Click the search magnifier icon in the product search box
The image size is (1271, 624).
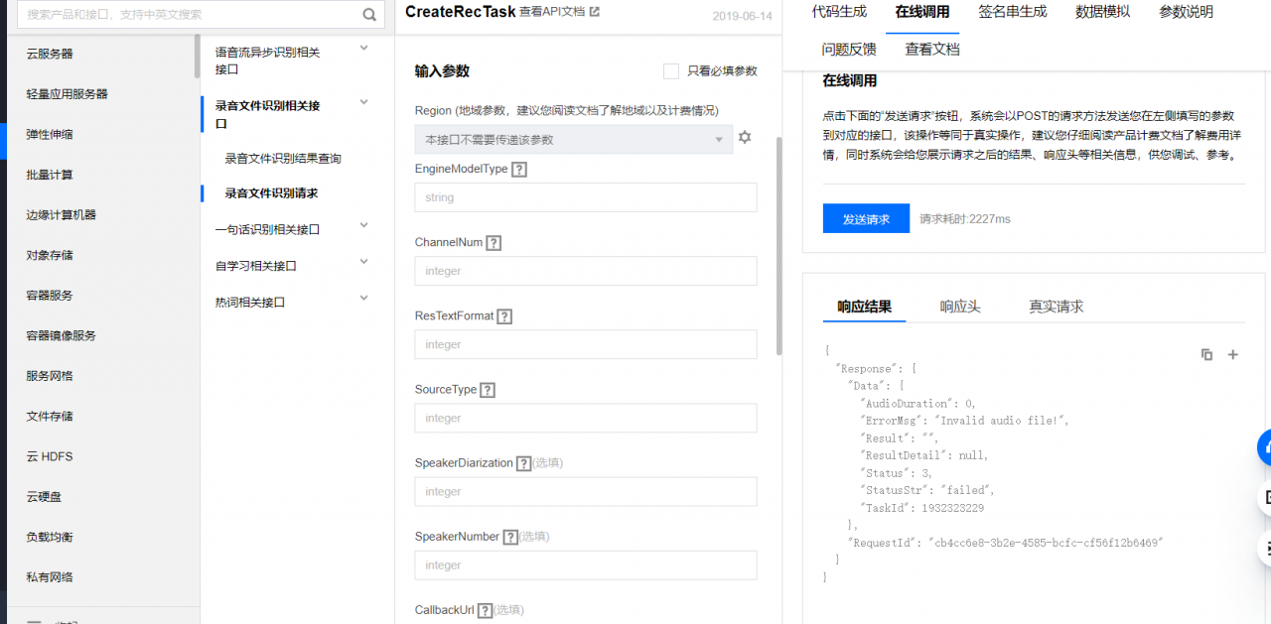pyautogui.click(x=368, y=15)
